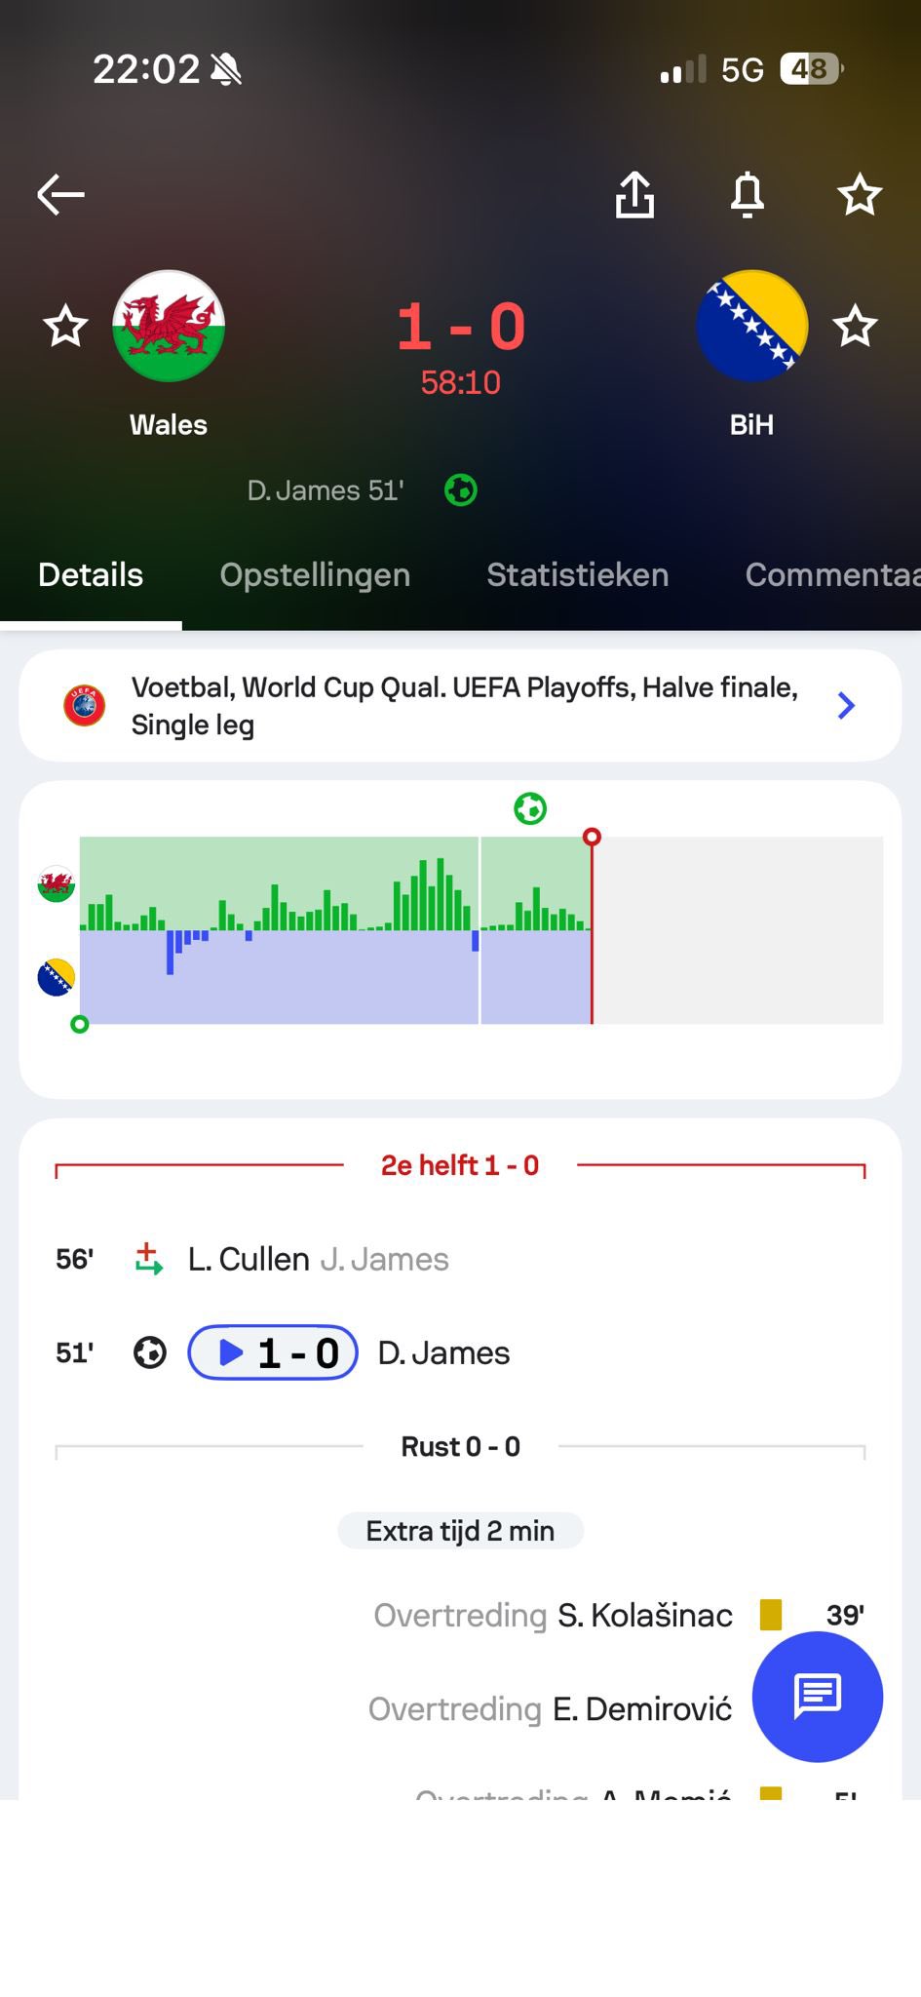
Task: Select the Details tab
Action: pos(91,575)
